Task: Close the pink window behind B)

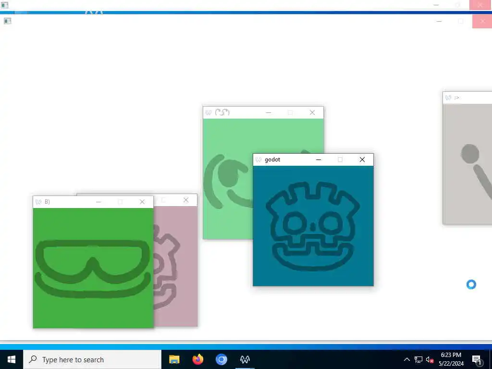Action: tap(186, 200)
